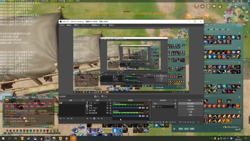Collapse last inventory section arrow in game
The width and height of the screenshot is (250, 141).
[x=239, y=112]
